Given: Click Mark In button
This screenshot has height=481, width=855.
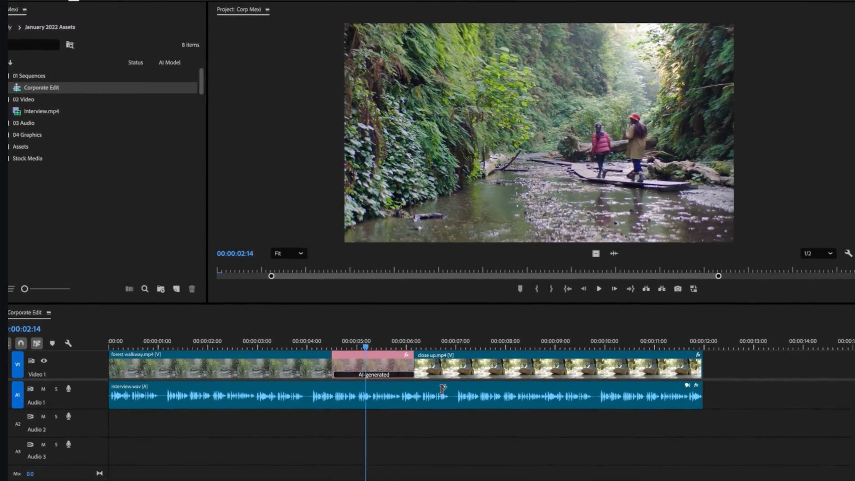Looking at the screenshot, I should coord(536,289).
